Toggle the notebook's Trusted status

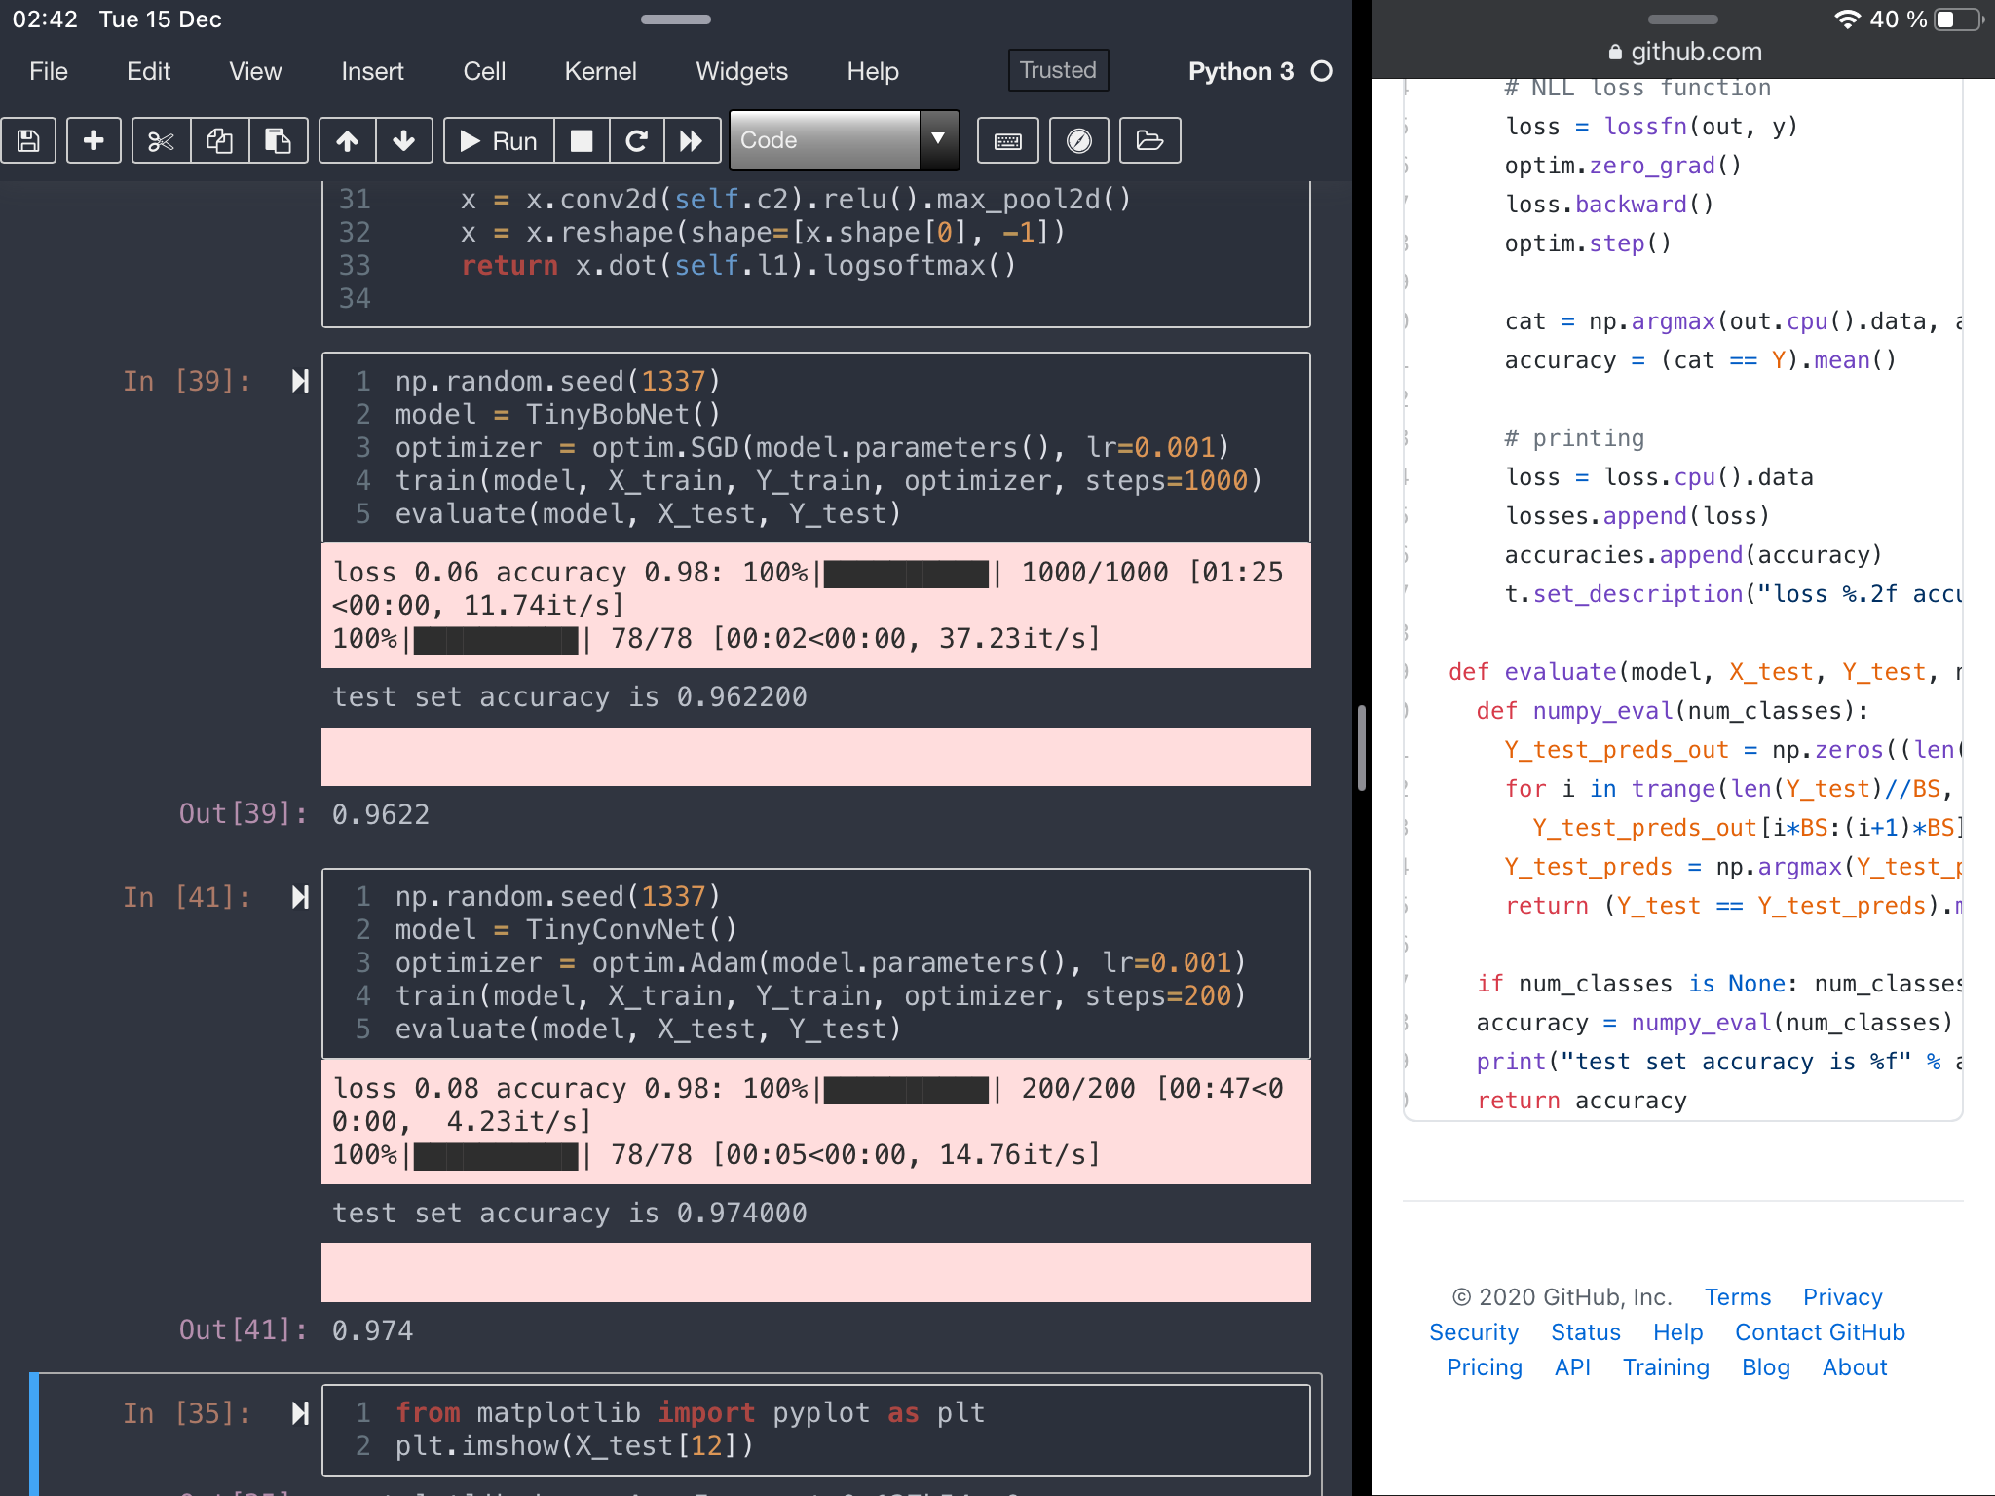tap(1058, 70)
